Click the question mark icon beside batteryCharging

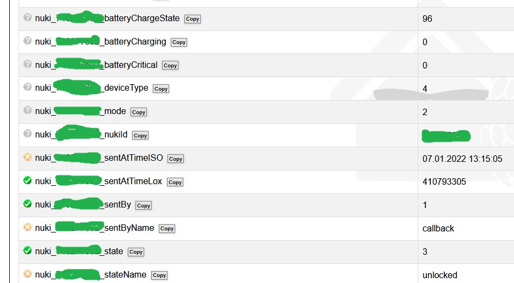(28, 41)
